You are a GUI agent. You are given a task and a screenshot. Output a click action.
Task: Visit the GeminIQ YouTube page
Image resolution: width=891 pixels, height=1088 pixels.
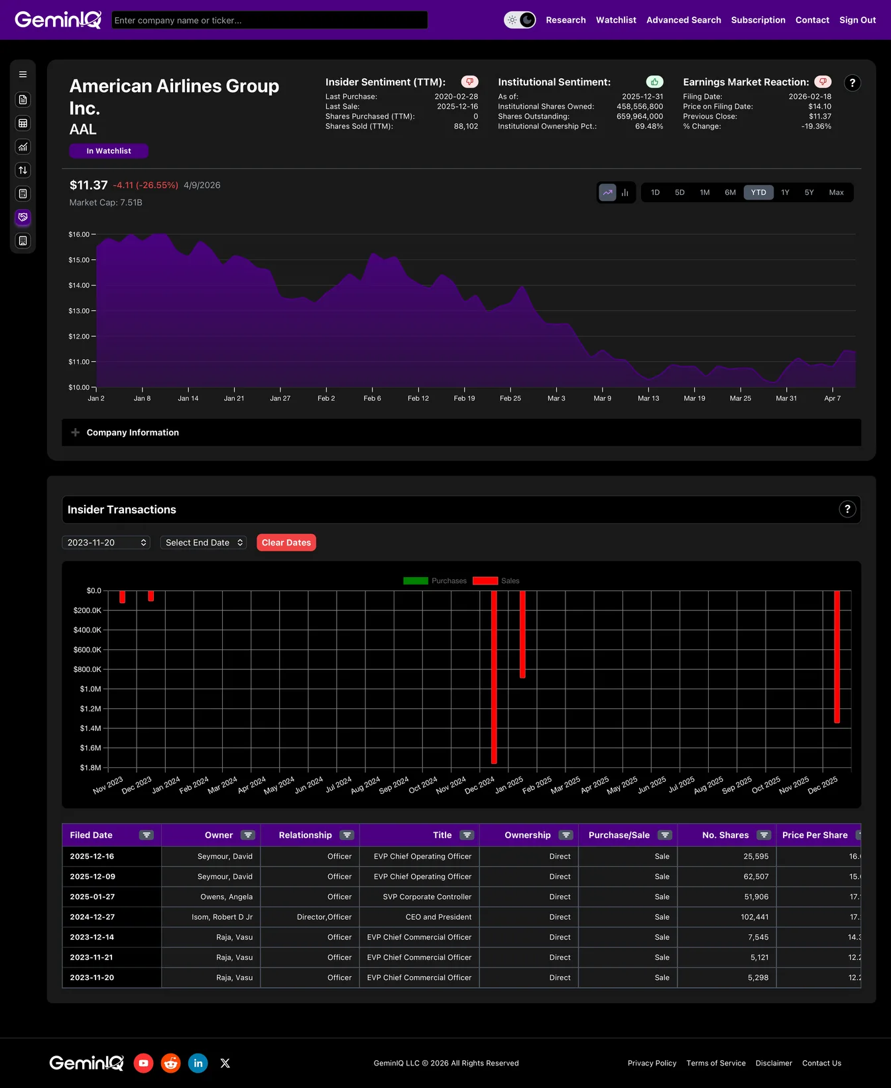click(x=143, y=1063)
